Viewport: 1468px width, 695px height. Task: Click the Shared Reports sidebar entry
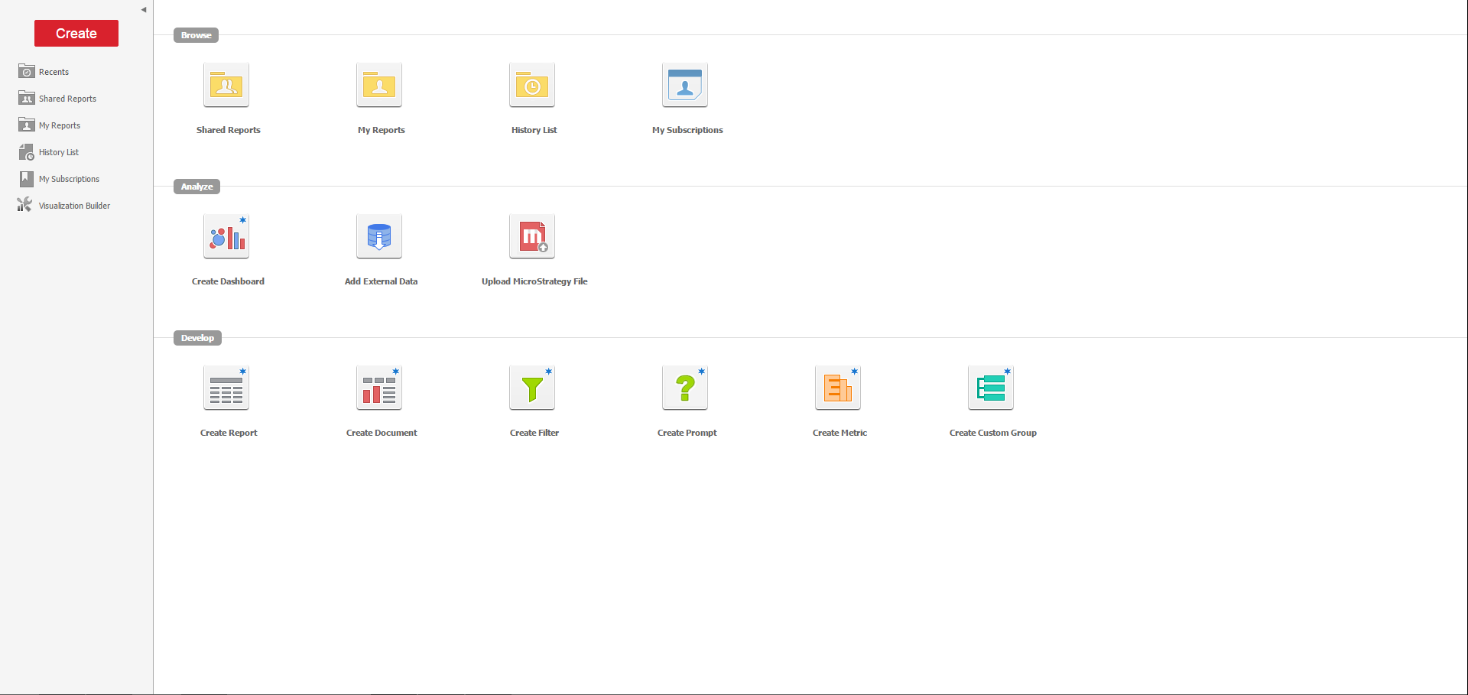click(67, 98)
